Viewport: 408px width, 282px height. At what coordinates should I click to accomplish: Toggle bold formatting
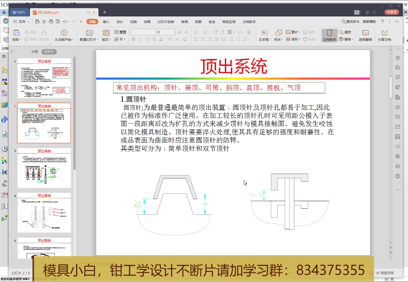tap(133, 39)
